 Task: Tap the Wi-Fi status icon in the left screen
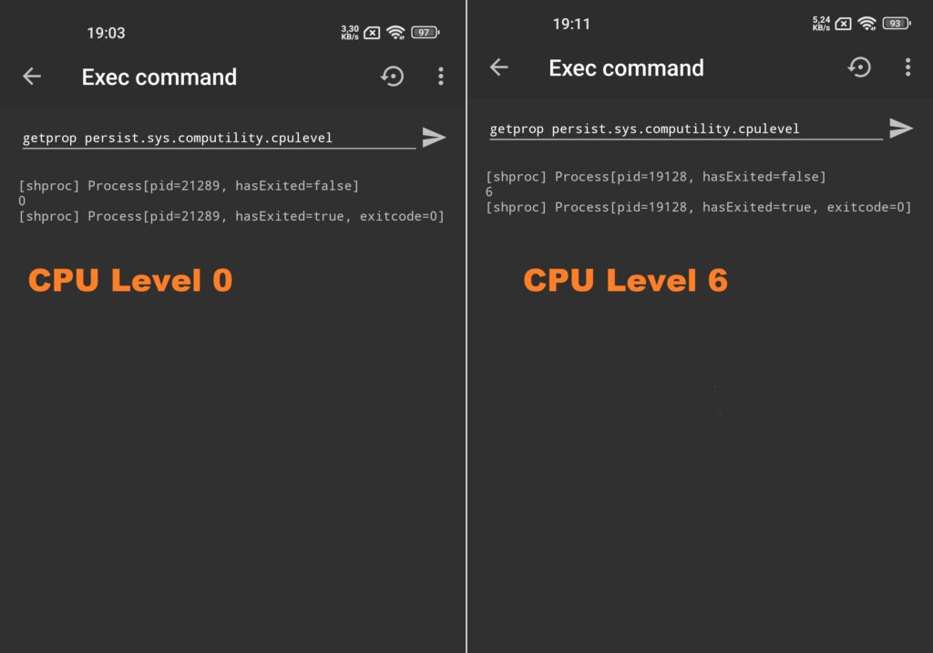click(395, 32)
